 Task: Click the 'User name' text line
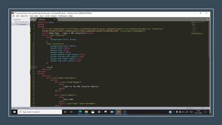pos(68,99)
